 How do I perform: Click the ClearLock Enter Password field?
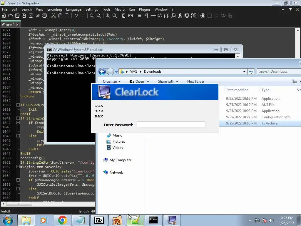coord(171,124)
